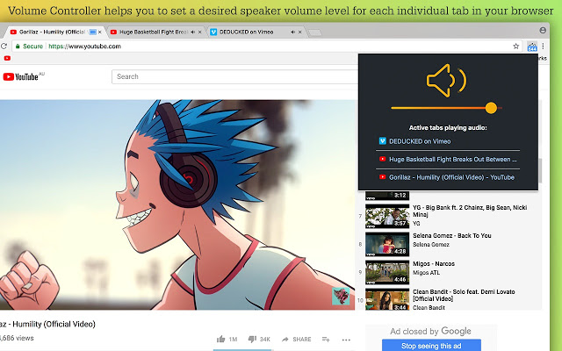Bookmark page with the star icon
The width and height of the screenshot is (562, 351).
tap(519, 47)
